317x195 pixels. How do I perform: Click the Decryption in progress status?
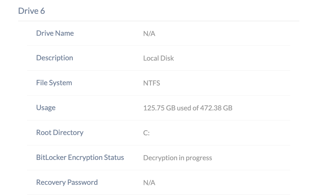[178, 158]
